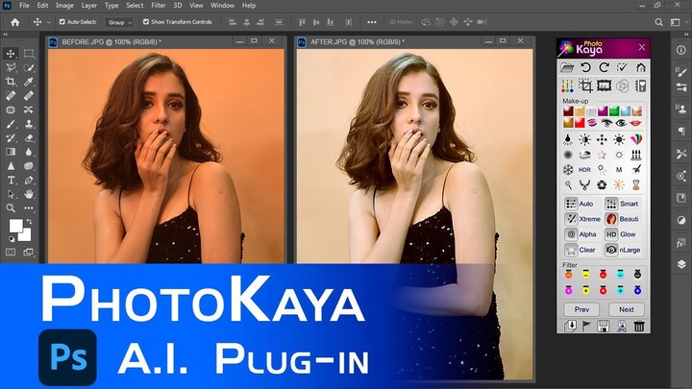692x389 pixels.
Task: Select the Brush tool
Action: 11,124
